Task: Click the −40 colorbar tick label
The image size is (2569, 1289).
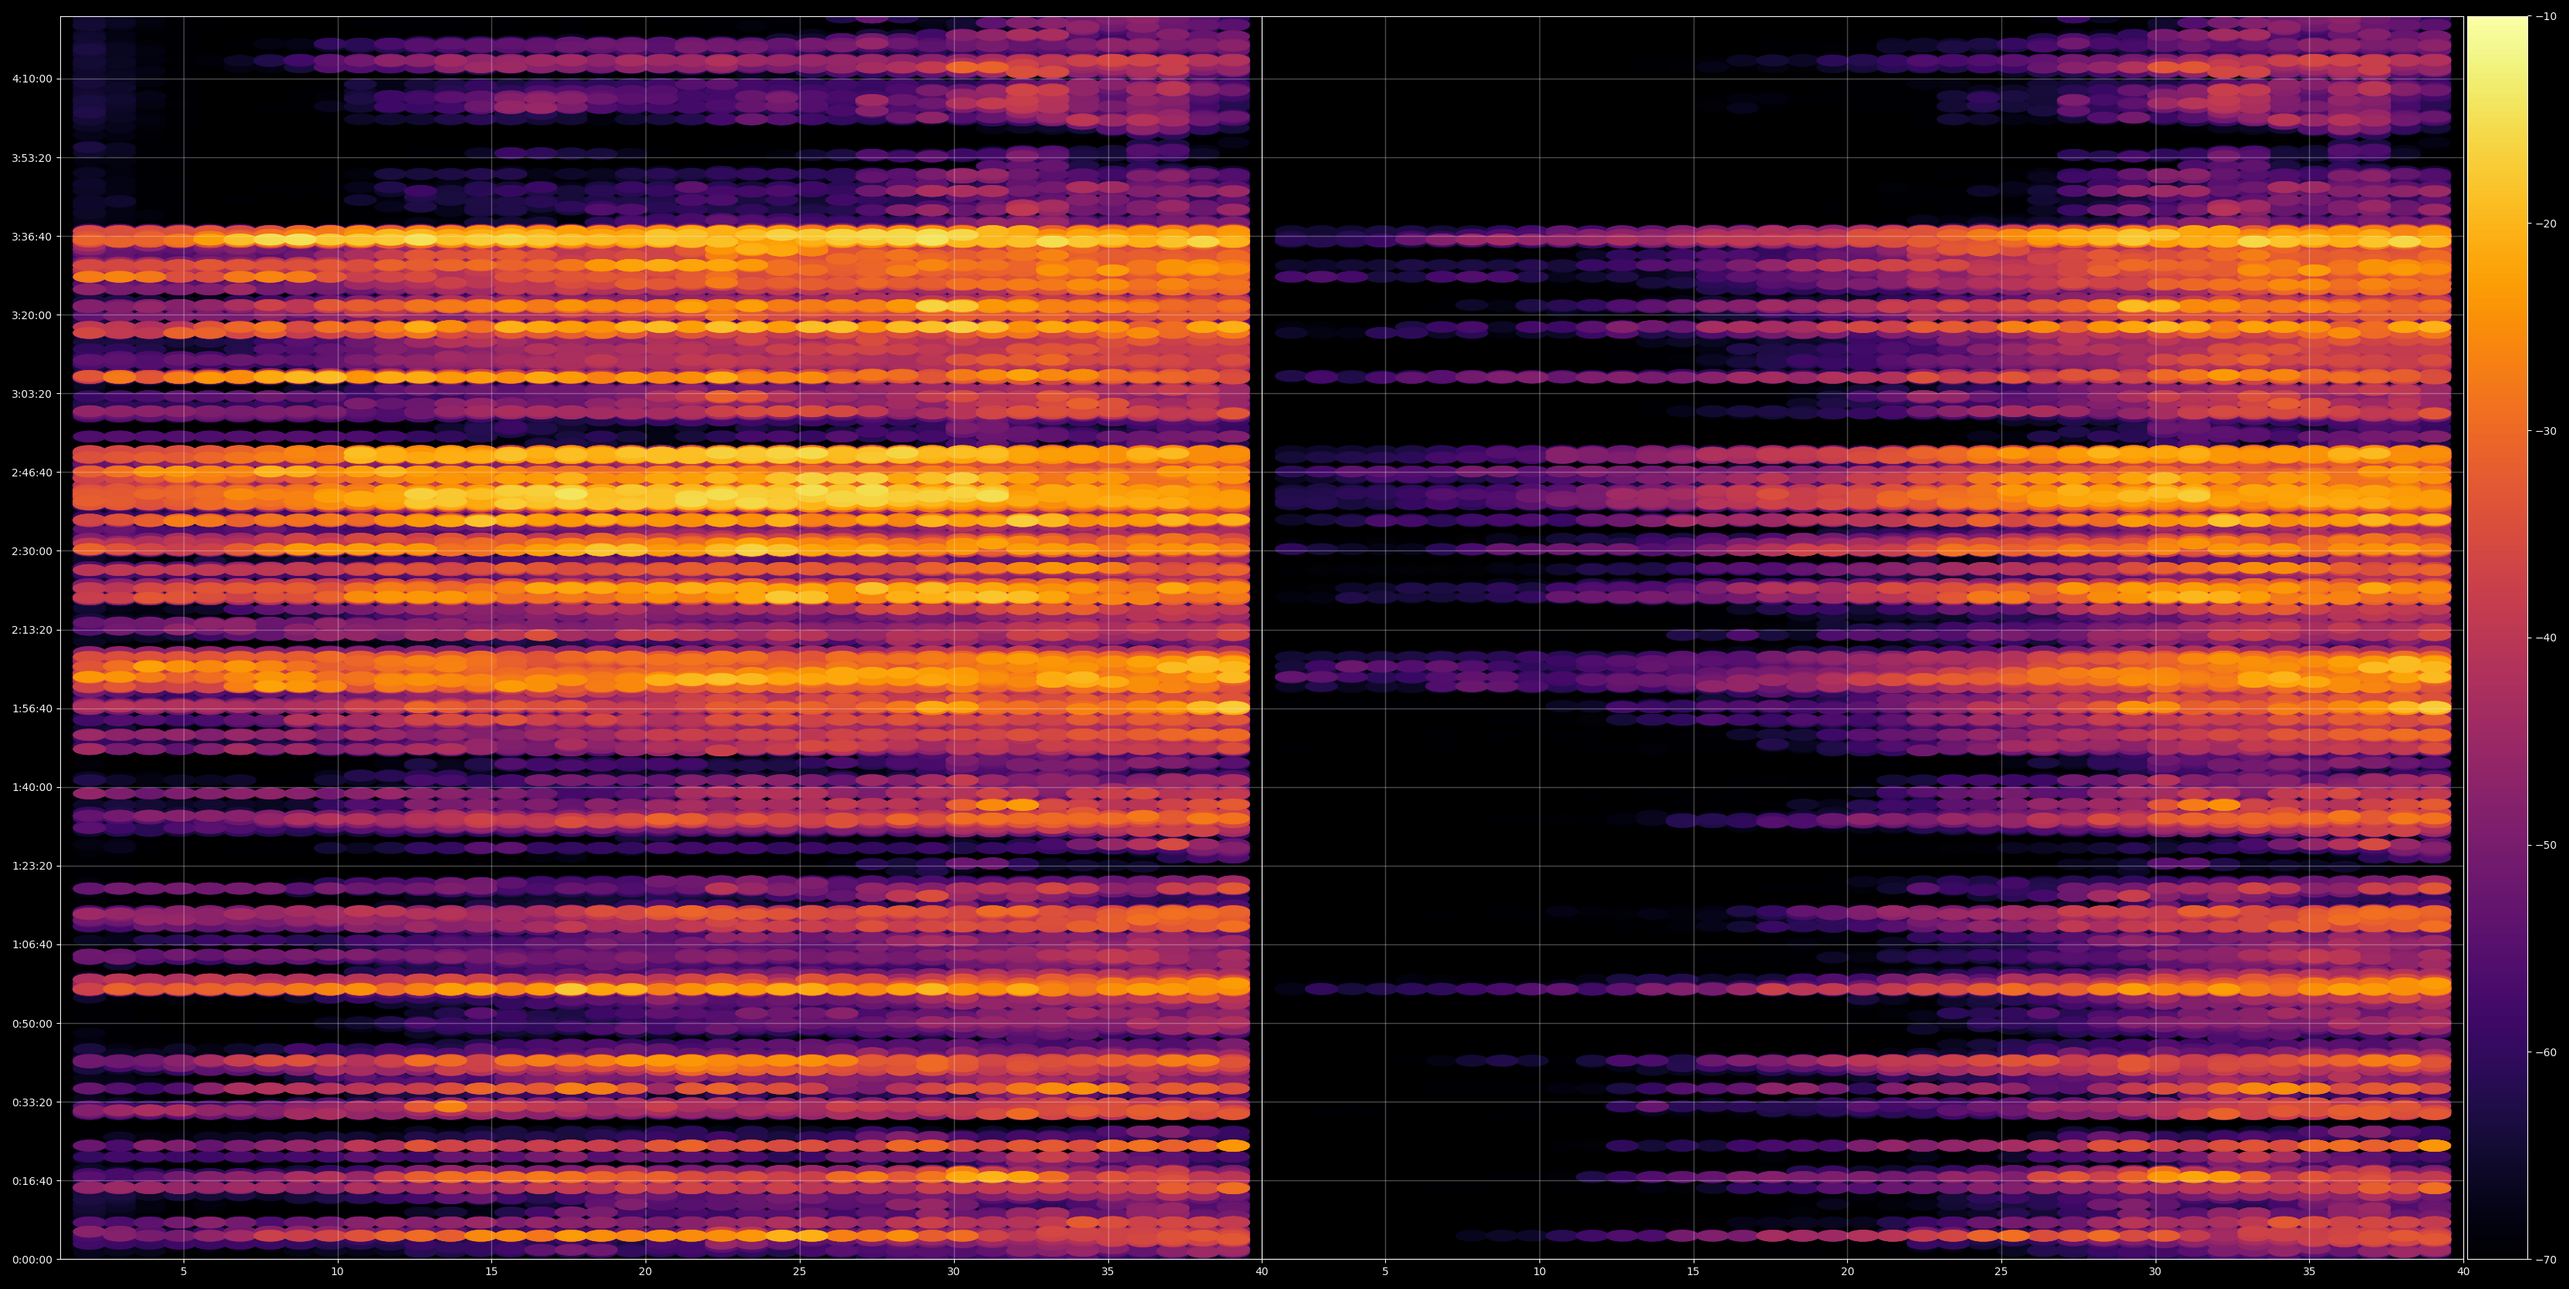Action: coord(2546,637)
